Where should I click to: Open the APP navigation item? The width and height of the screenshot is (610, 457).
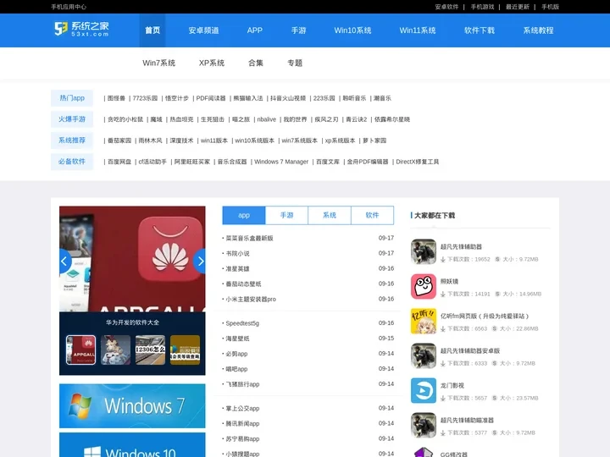pyautogui.click(x=255, y=30)
